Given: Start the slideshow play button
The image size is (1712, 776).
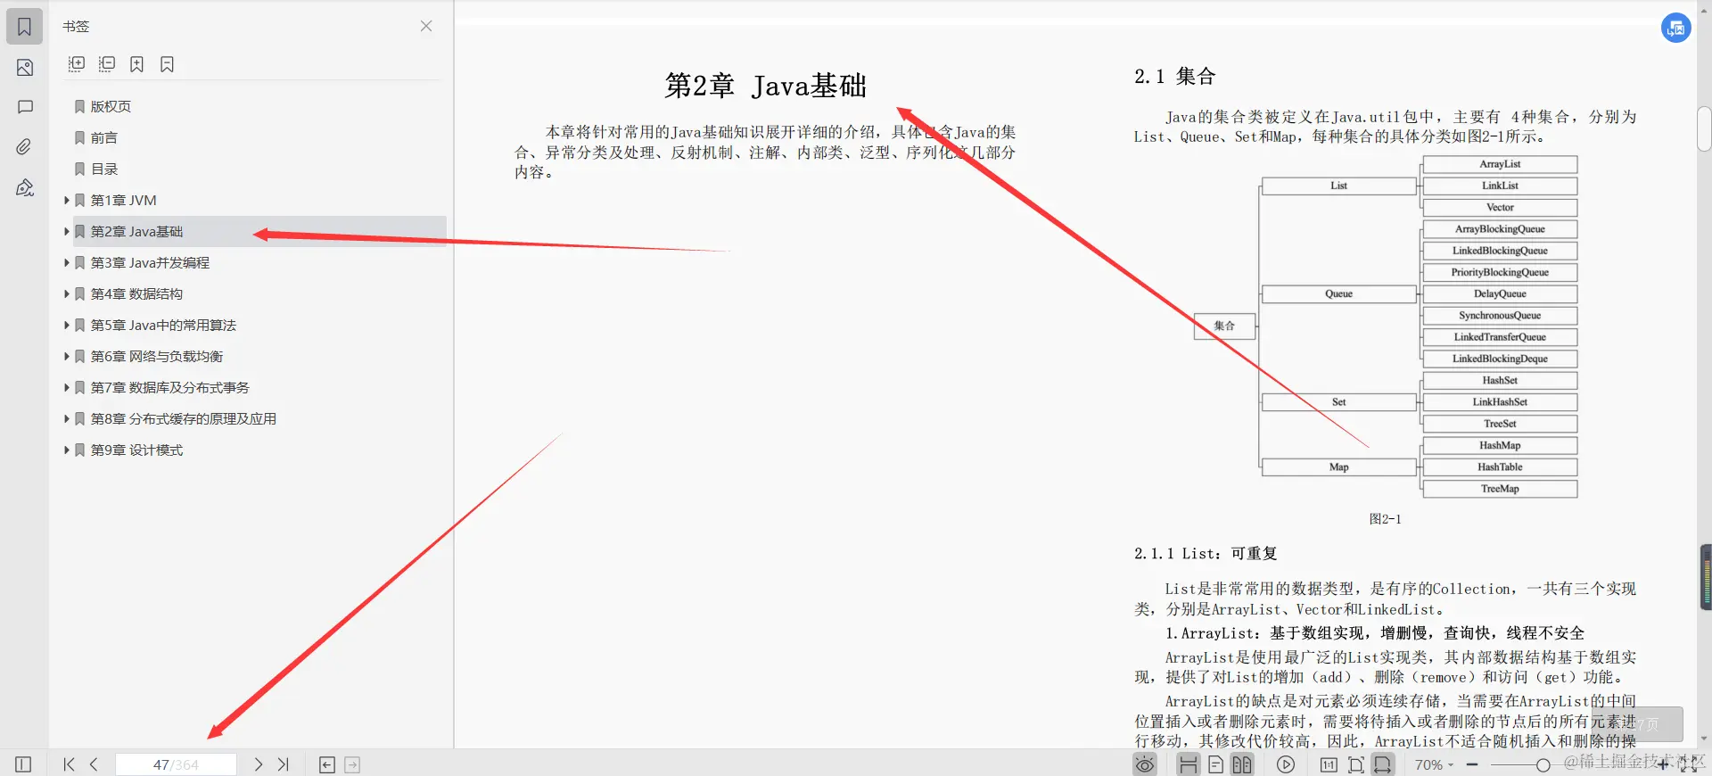Looking at the screenshot, I should click(1286, 764).
